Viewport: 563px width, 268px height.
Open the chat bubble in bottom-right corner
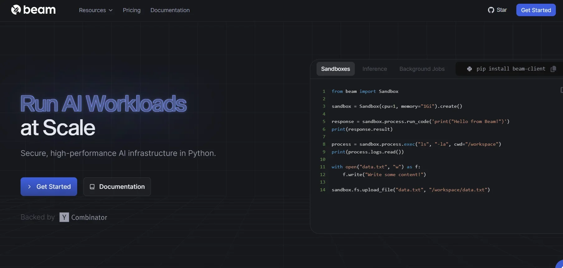coord(560,264)
